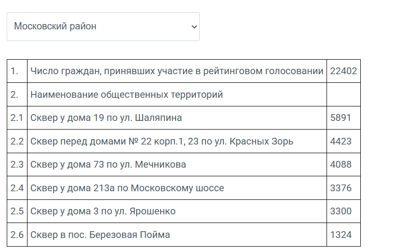Open the Московский район dropdown
The width and height of the screenshot is (395, 250).
tap(103, 26)
